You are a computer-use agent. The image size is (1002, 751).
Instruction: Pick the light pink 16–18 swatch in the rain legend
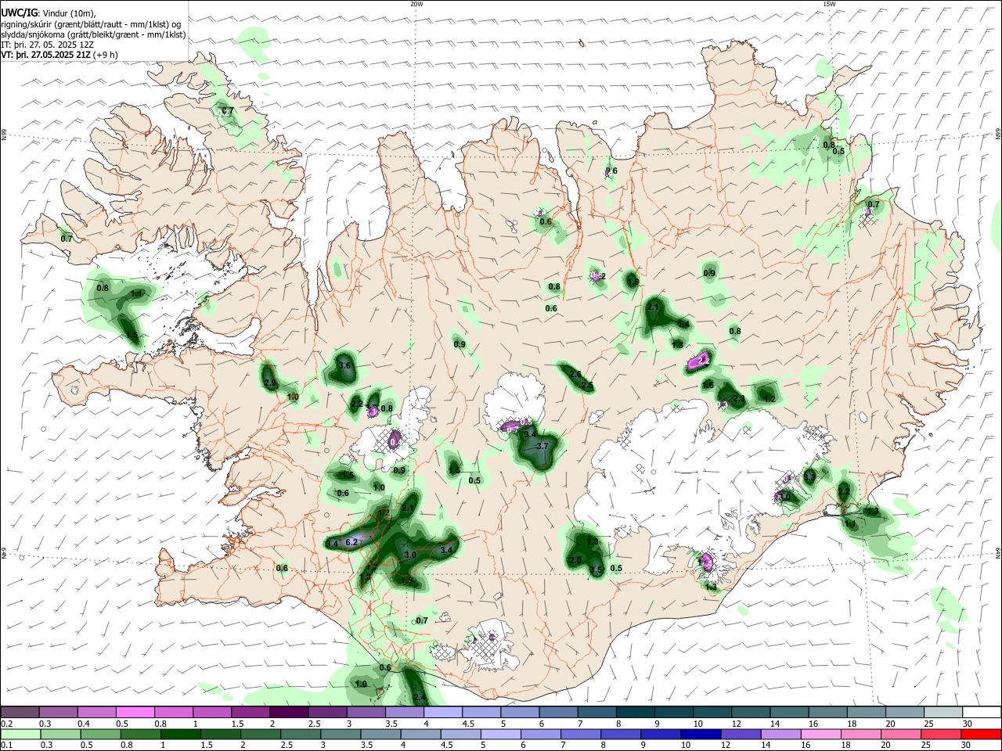pyautogui.click(x=820, y=733)
